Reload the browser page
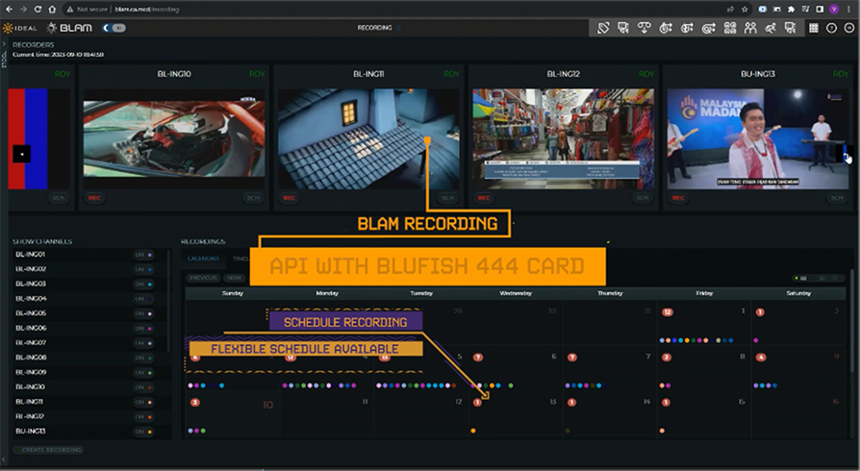The width and height of the screenshot is (860, 471). point(37,9)
